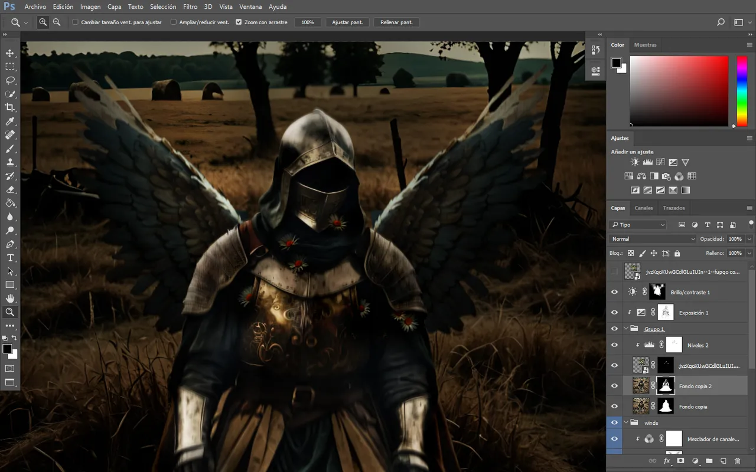Click the Zoom tool in toolbox
The height and width of the screenshot is (472, 756).
pyautogui.click(x=10, y=312)
